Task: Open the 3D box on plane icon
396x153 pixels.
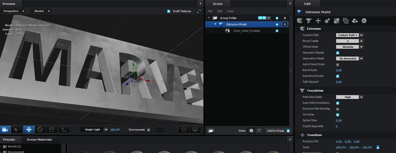Action: [x=355, y=21]
